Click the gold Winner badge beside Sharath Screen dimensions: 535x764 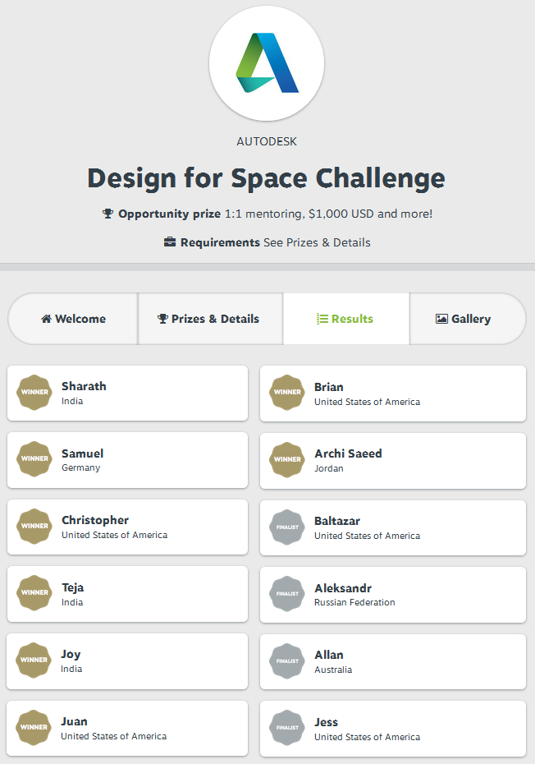pyautogui.click(x=34, y=392)
